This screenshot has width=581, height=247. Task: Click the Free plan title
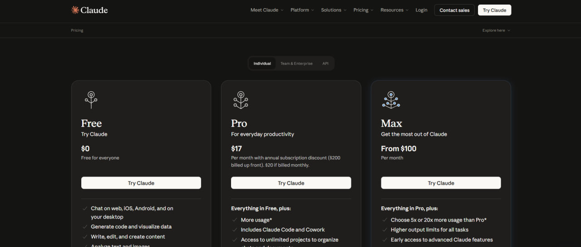pyautogui.click(x=92, y=123)
